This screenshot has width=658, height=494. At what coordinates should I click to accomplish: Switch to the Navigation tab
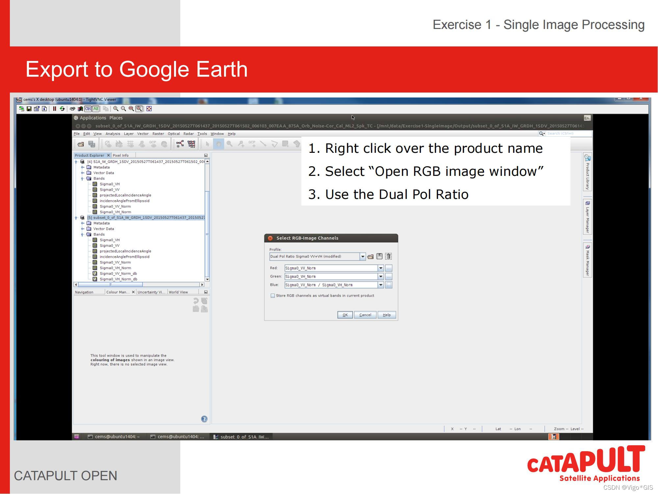(84, 292)
